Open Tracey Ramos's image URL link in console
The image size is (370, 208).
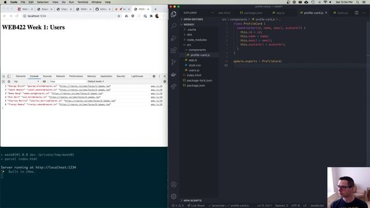(x=85, y=105)
